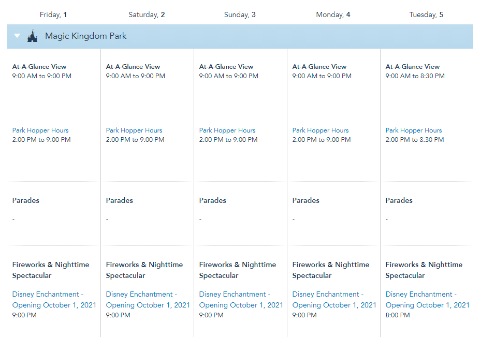This screenshot has width=481, height=337.
Task: Click Tuesday's Disney Enchantment fireworks link
Action: tap(421, 300)
